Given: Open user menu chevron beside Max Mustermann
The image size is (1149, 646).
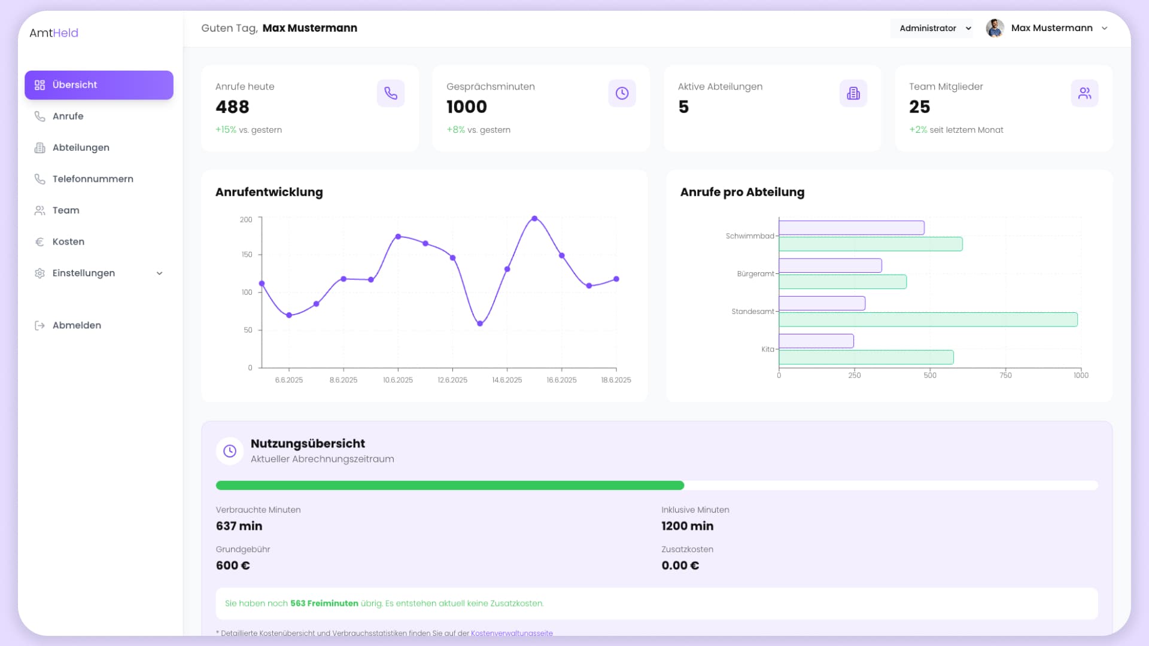Looking at the screenshot, I should tap(1105, 28).
